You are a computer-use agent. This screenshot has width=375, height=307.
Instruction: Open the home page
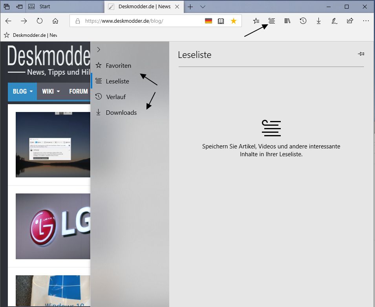55,21
